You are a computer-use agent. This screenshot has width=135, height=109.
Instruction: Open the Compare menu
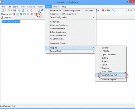31,7
